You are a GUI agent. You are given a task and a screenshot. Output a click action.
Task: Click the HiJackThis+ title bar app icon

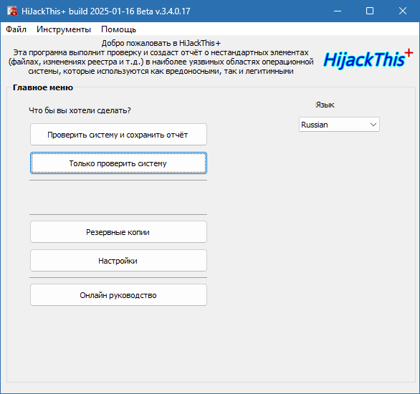click(x=12, y=11)
